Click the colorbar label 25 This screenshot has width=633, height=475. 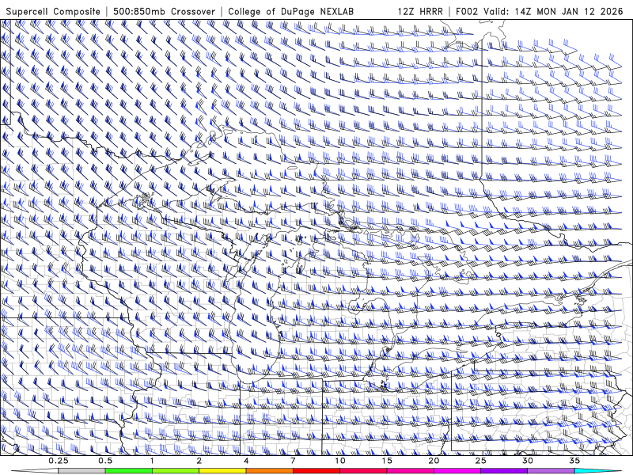[480, 461]
